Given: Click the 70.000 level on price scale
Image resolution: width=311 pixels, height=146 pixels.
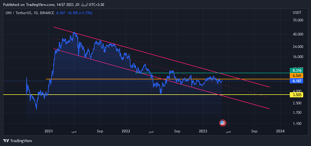Looking at the screenshot, I should pyautogui.click(x=297, y=20).
